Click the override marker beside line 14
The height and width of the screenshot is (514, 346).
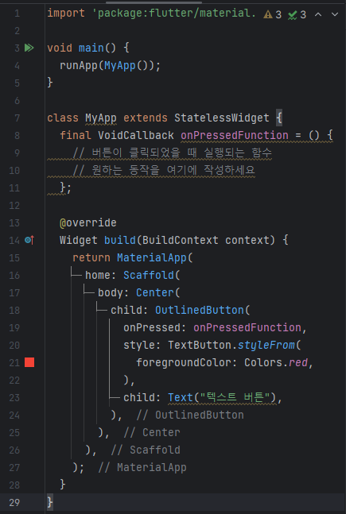click(29, 240)
